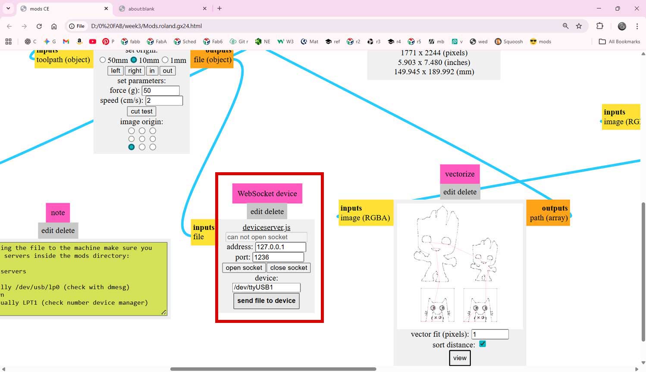Jog the cutter with the left button
Image resolution: width=646 pixels, height=372 pixels.
tap(116, 71)
